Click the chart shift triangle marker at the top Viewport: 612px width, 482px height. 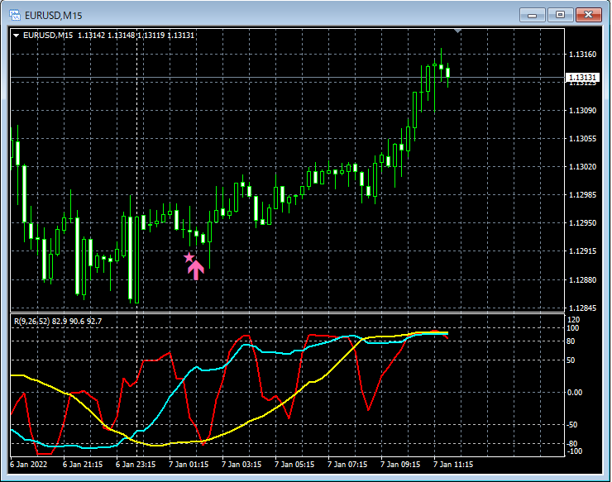pos(458,31)
